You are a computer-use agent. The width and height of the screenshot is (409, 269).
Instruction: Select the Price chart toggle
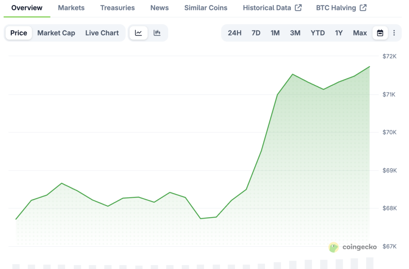pos(19,33)
